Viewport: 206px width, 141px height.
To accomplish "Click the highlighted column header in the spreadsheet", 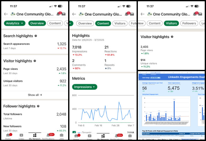I will [x=155, y=72].
